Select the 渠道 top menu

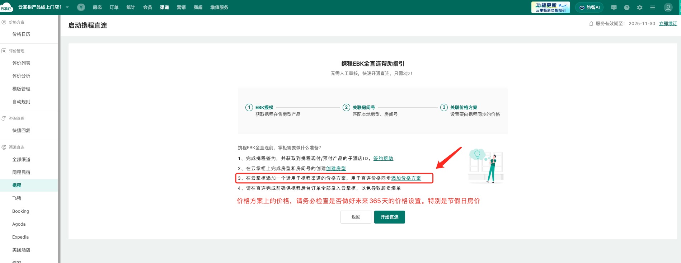(x=165, y=7)
